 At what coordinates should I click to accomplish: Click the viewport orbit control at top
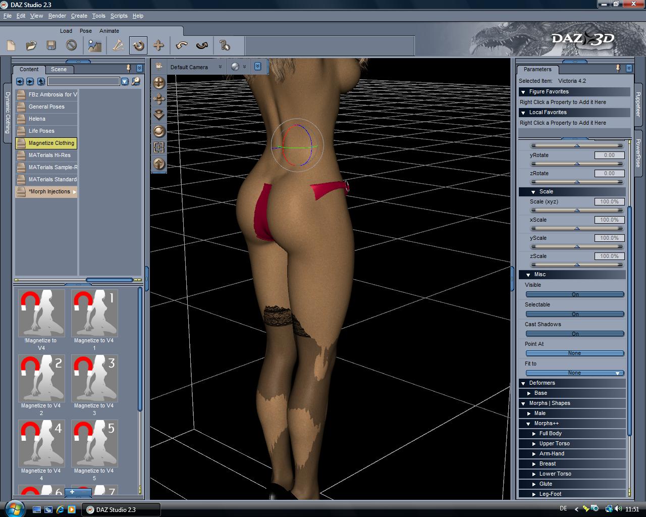159,82
